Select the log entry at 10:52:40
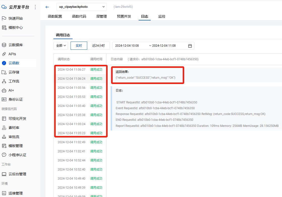 coord(80,170)
